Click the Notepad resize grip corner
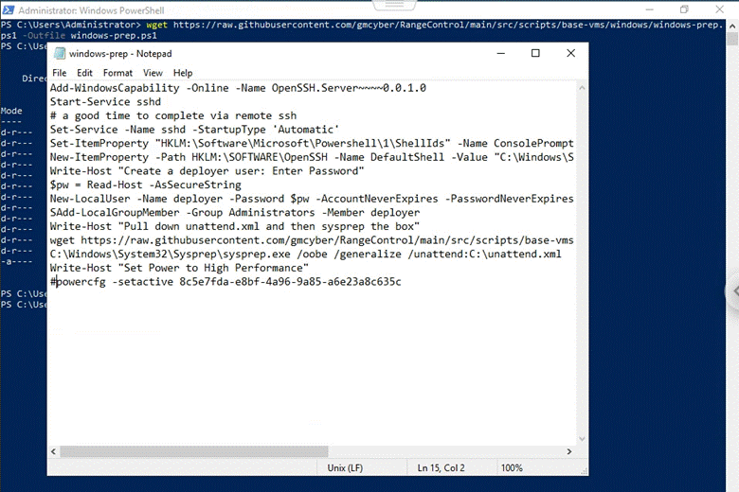739x492 pixels. pos(584,471)
